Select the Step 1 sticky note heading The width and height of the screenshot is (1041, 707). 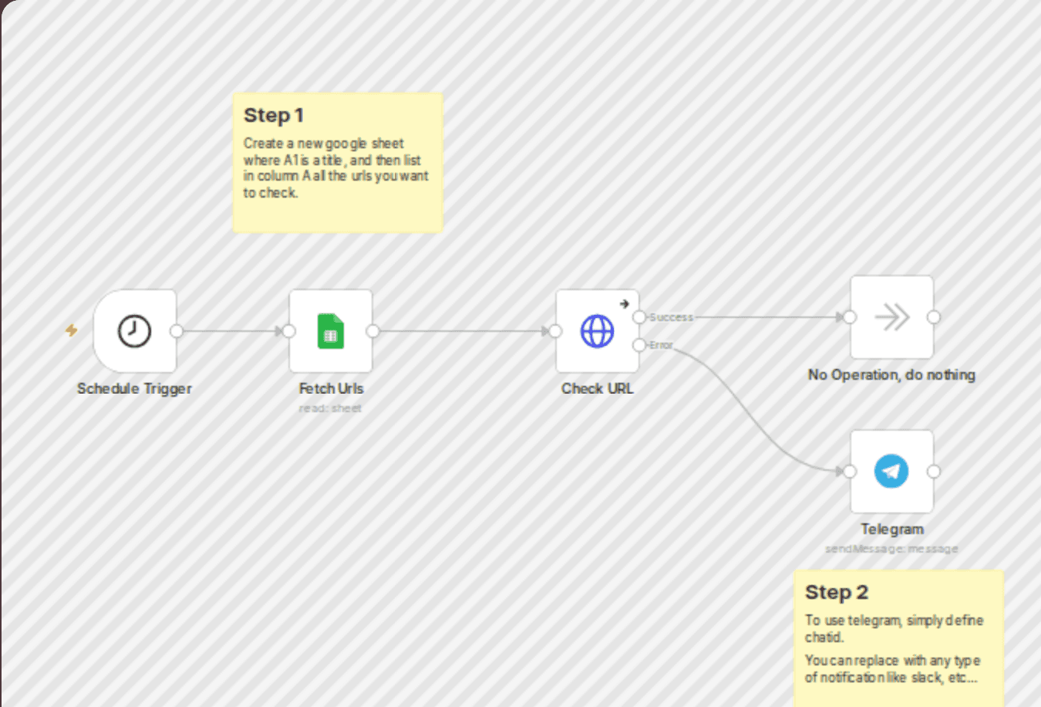tap(274, 115)
